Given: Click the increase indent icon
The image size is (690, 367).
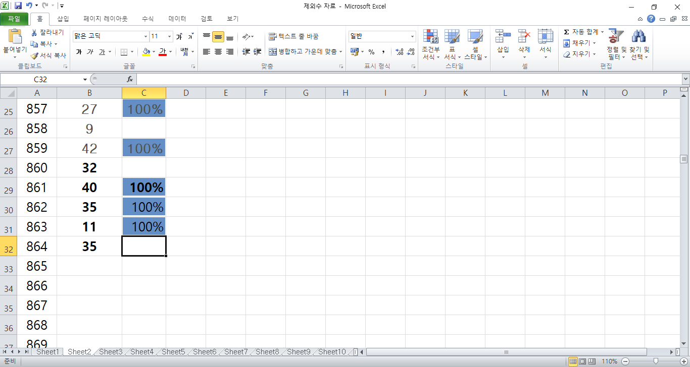Looking at the screenshot, I should tap(258, 52).
